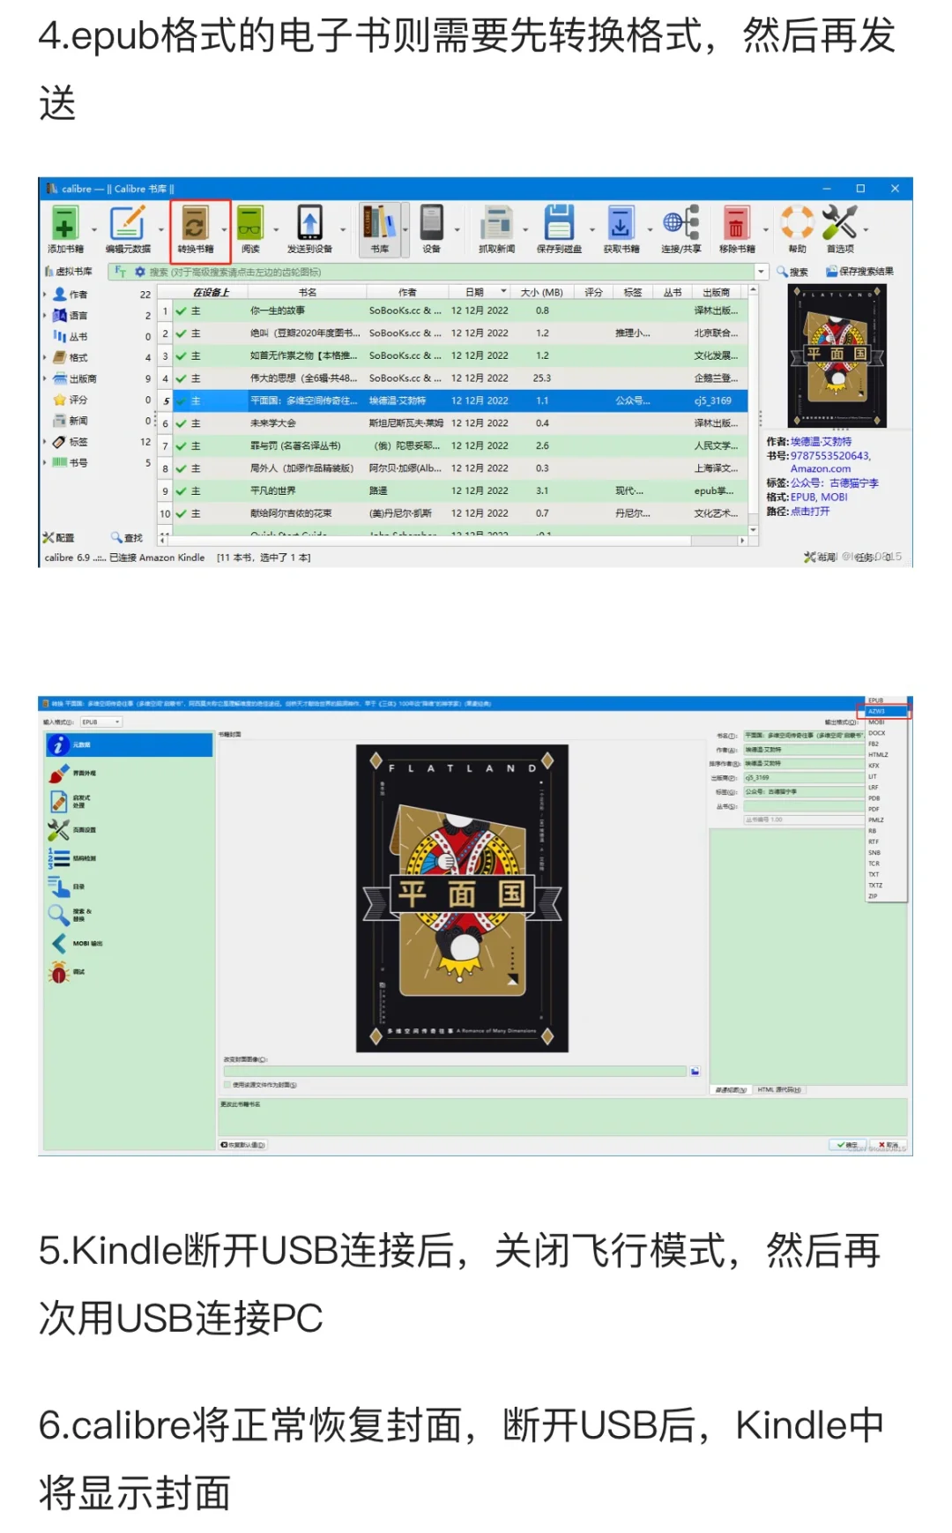Open 抓取新闻 (Fetch news) icon

coord(496,222)
